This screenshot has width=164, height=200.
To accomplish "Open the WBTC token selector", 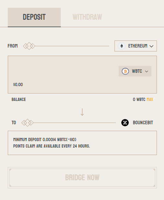I will [x=135, y=71].
